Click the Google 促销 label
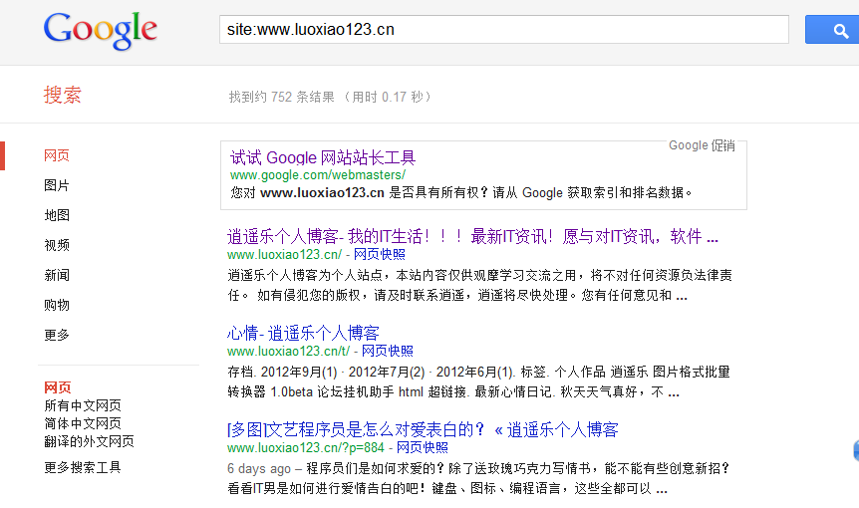 tap(702, 145)
